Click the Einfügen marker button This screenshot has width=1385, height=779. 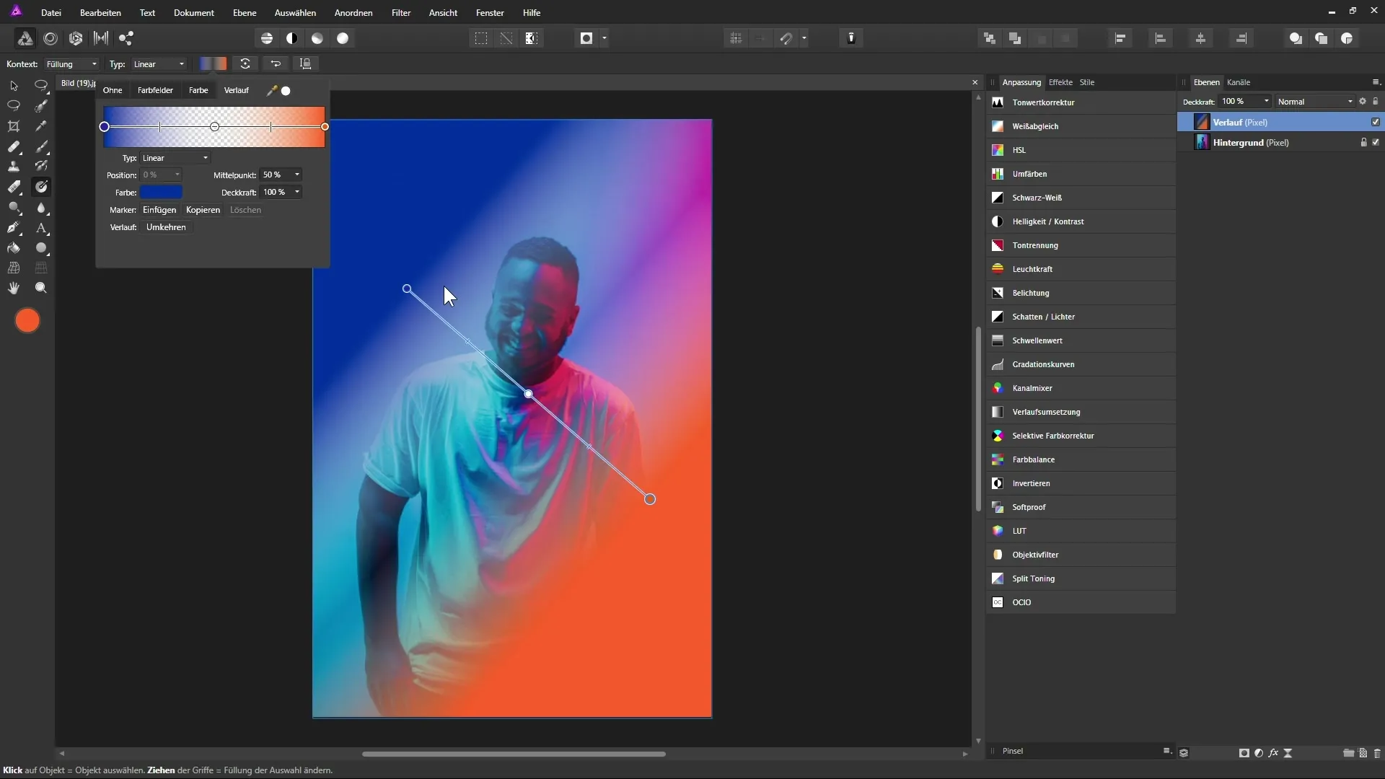tap(159, 210)
